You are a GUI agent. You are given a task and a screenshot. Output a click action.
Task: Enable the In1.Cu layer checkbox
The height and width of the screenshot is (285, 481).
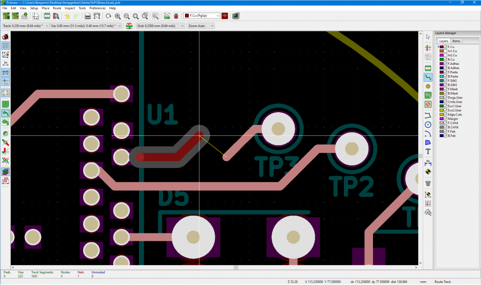(445, 51)
